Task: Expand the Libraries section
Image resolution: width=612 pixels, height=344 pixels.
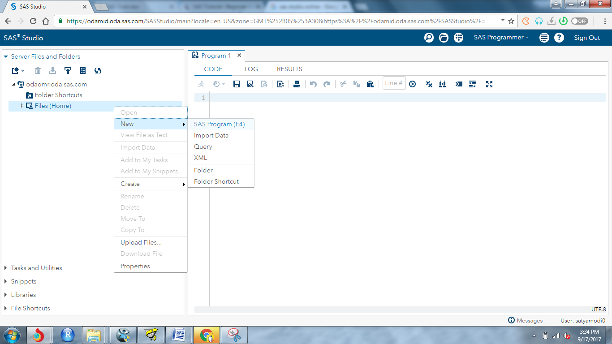Action: [x=6, y=295]
